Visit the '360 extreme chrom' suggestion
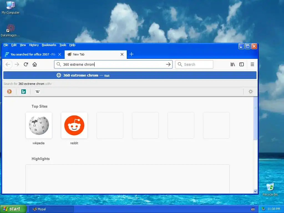This screenshot has height=213, width=284. point(130,75)
